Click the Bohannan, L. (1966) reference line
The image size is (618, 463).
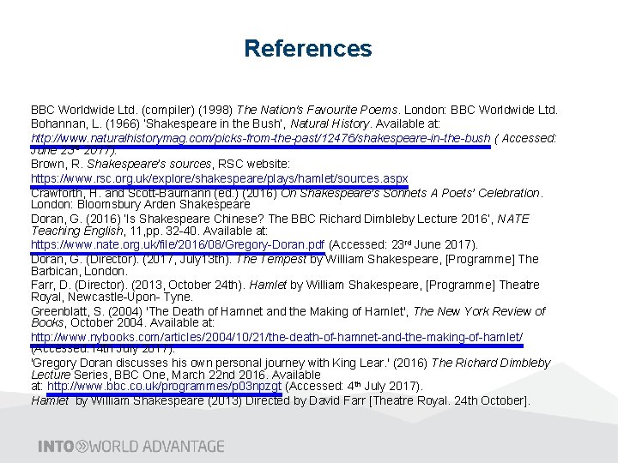[235, 123]
